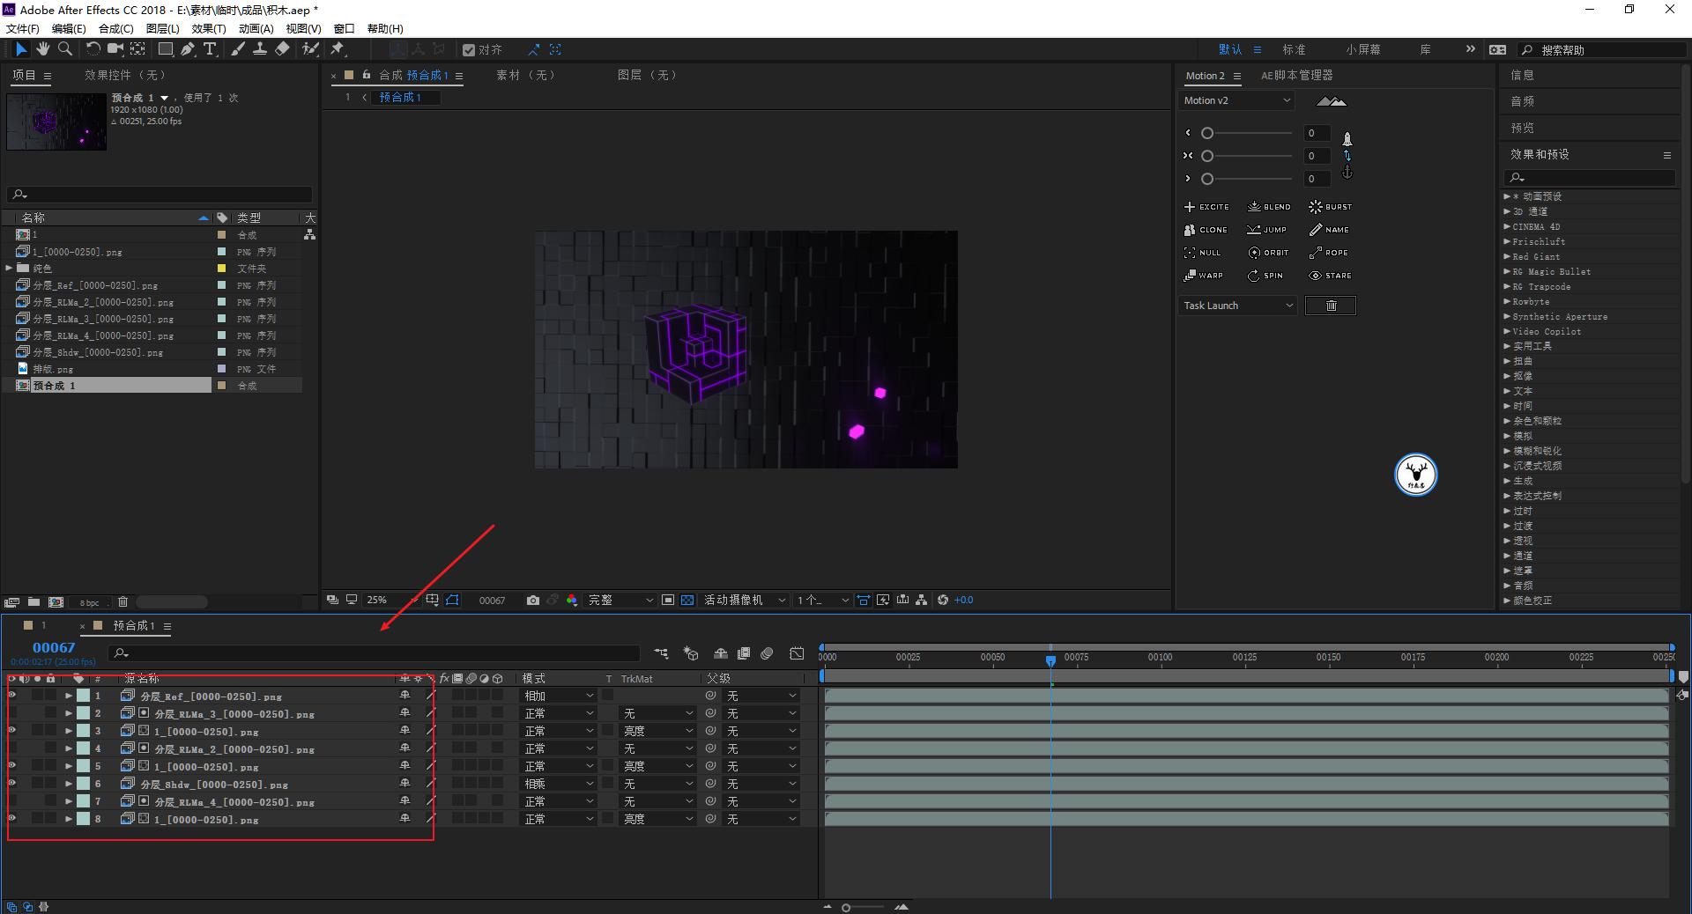Viewport: 1692px width, 914px height.
Task: Open the blending mode dropdown showing 相加
Action: [557, 696]
